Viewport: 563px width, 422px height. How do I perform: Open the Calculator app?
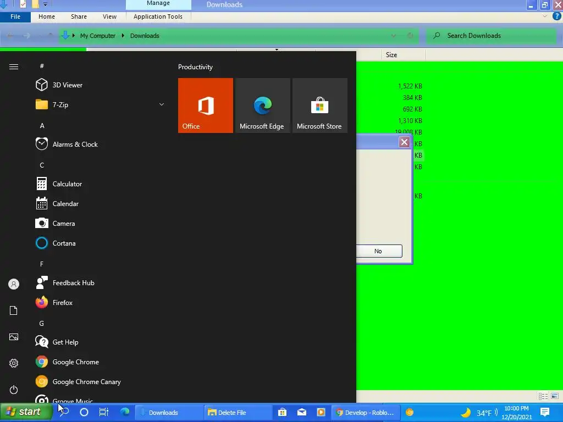pos(59,184)
